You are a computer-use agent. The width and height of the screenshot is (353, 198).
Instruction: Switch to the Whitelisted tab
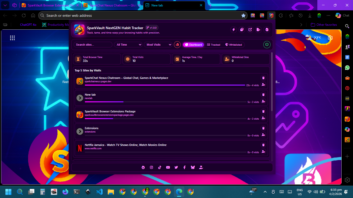click(x=233, y=45)
